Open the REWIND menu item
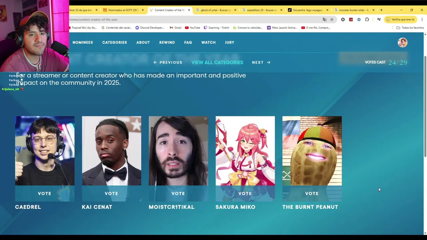 pos(167,42)
